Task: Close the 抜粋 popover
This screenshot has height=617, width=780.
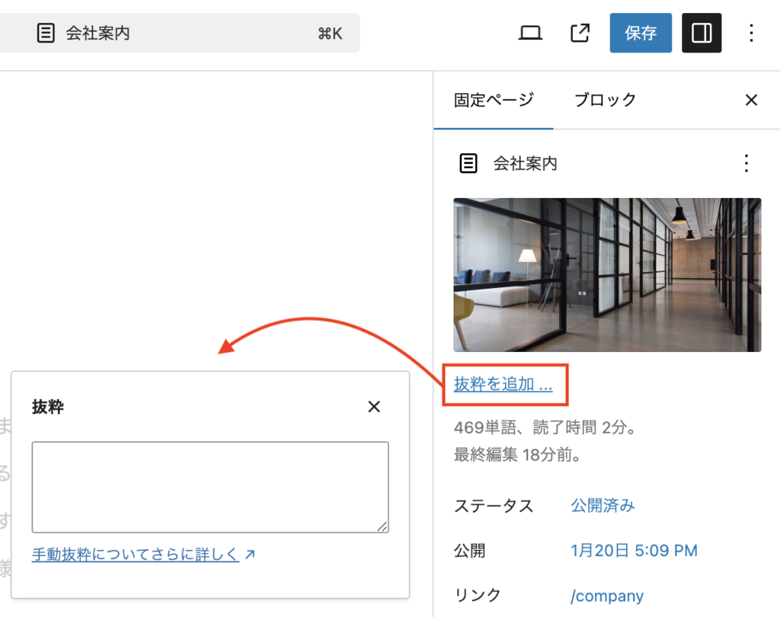Action: (374, 407)
